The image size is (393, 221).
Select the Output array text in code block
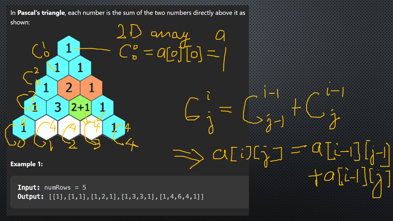[126, 197]
